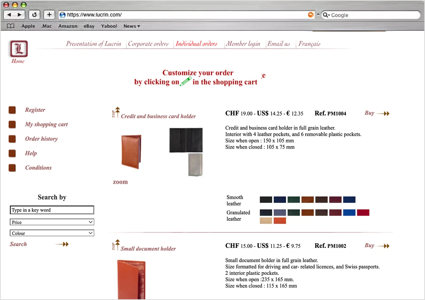Click Buy arrow icon for PM1002
The height and width of the screenshot is (300, 425).
383,246
